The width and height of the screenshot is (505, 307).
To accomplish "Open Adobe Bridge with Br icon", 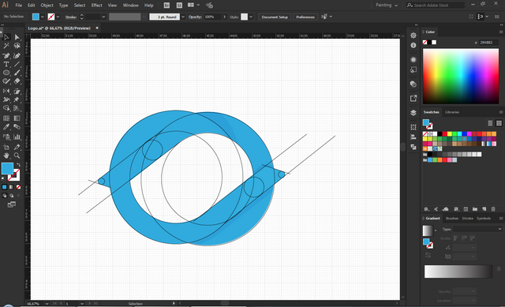I will (x=166, y=6).
